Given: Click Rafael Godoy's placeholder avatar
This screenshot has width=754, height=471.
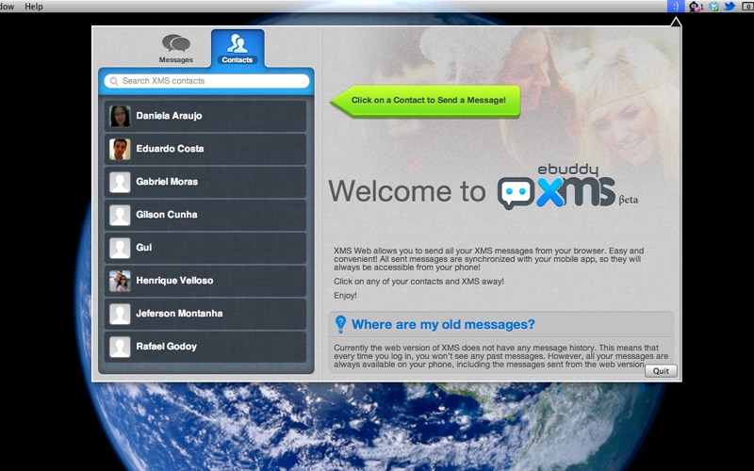Looking at the screenshot, I should pos(120,347).
